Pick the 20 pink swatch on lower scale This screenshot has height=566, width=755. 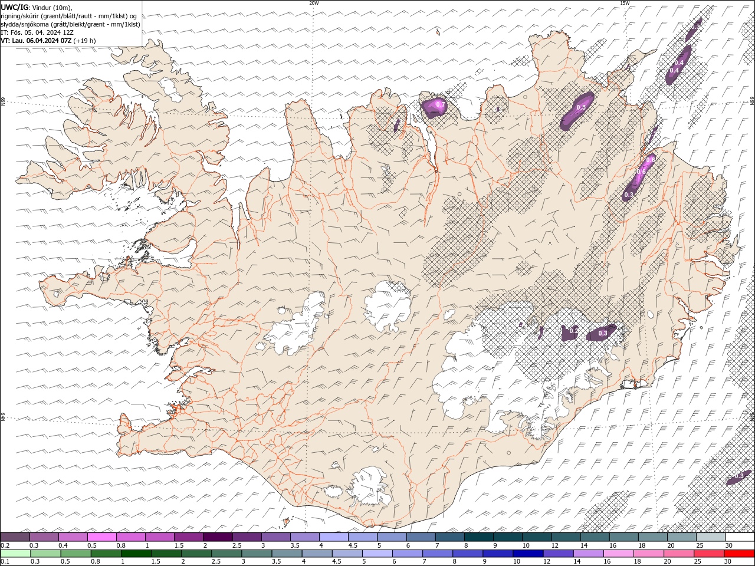pos(679,554)
